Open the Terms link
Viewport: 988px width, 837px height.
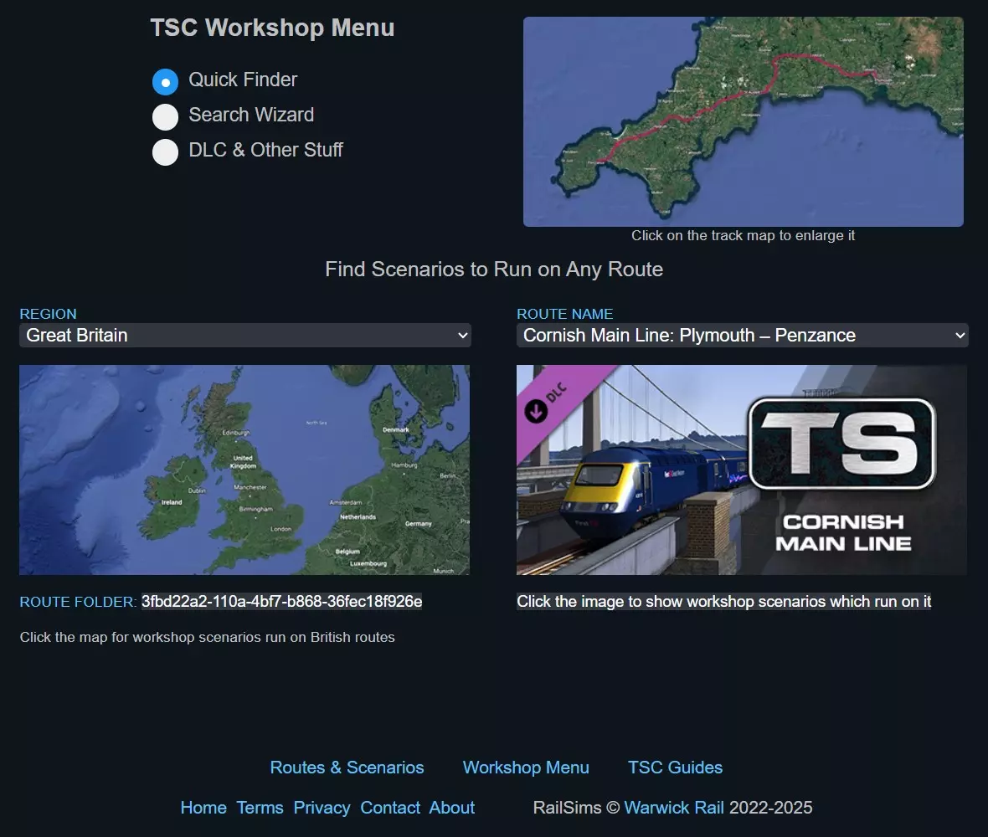point(260,808)
